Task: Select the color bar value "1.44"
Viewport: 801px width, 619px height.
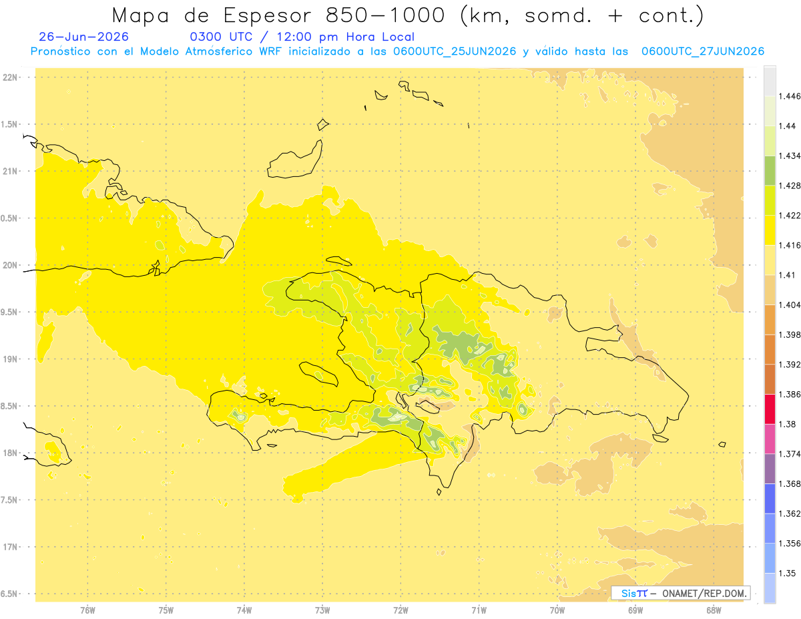Action: coord(787,126)
